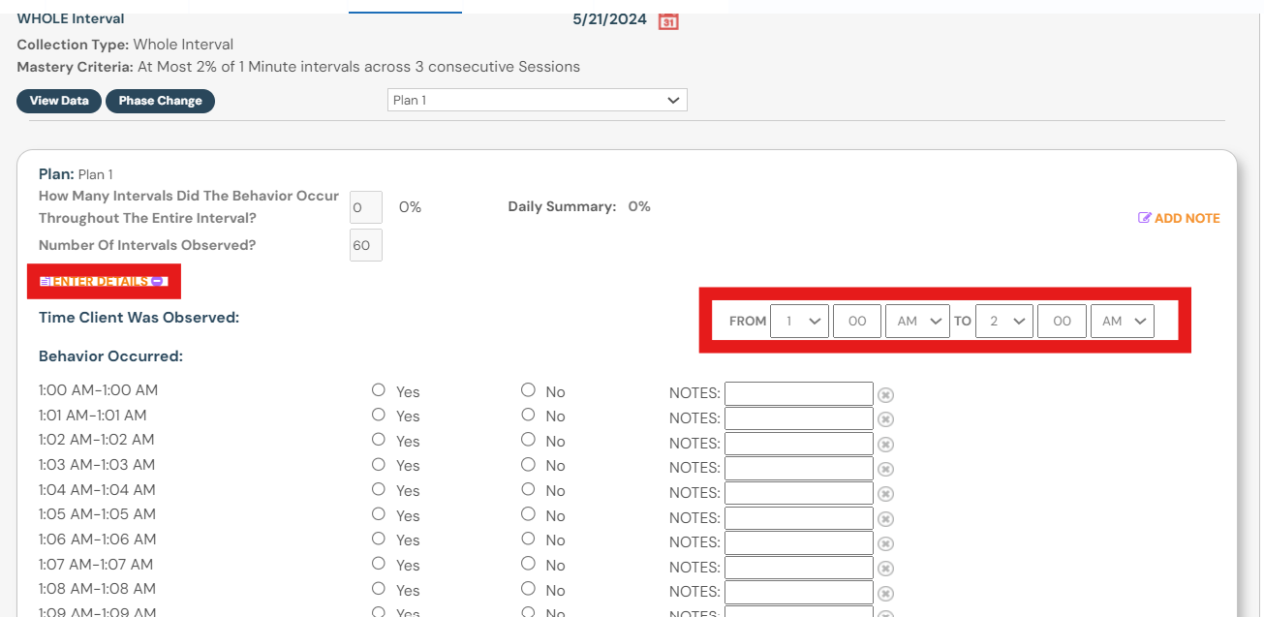Clear the note for 1:00 AM interval

[885, 395]
